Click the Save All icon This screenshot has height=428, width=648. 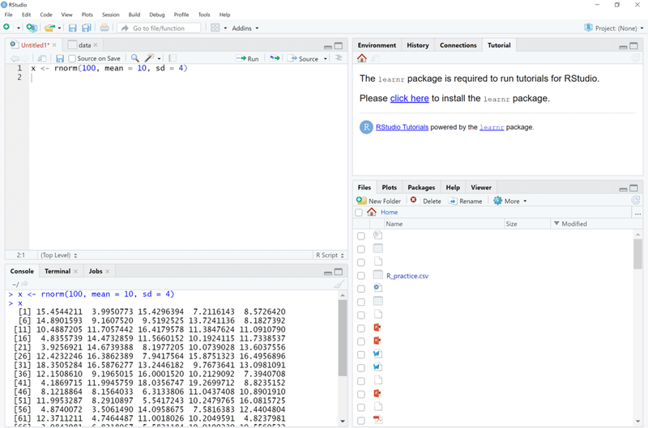[x=87, y=28]
